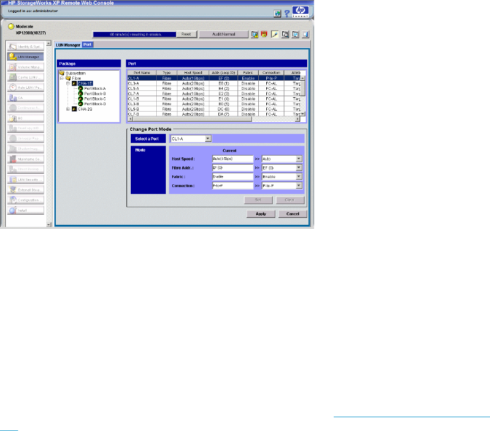
Task: Click the yellow Moderate status indicator
Action: 11,26
